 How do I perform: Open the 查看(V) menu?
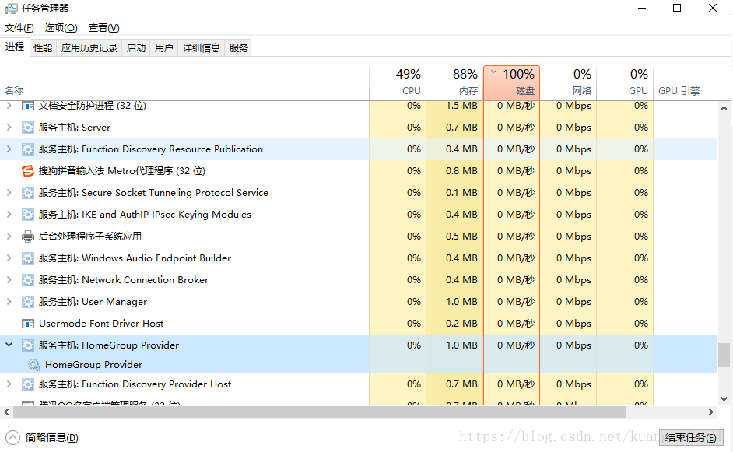(x=103, y=27)
